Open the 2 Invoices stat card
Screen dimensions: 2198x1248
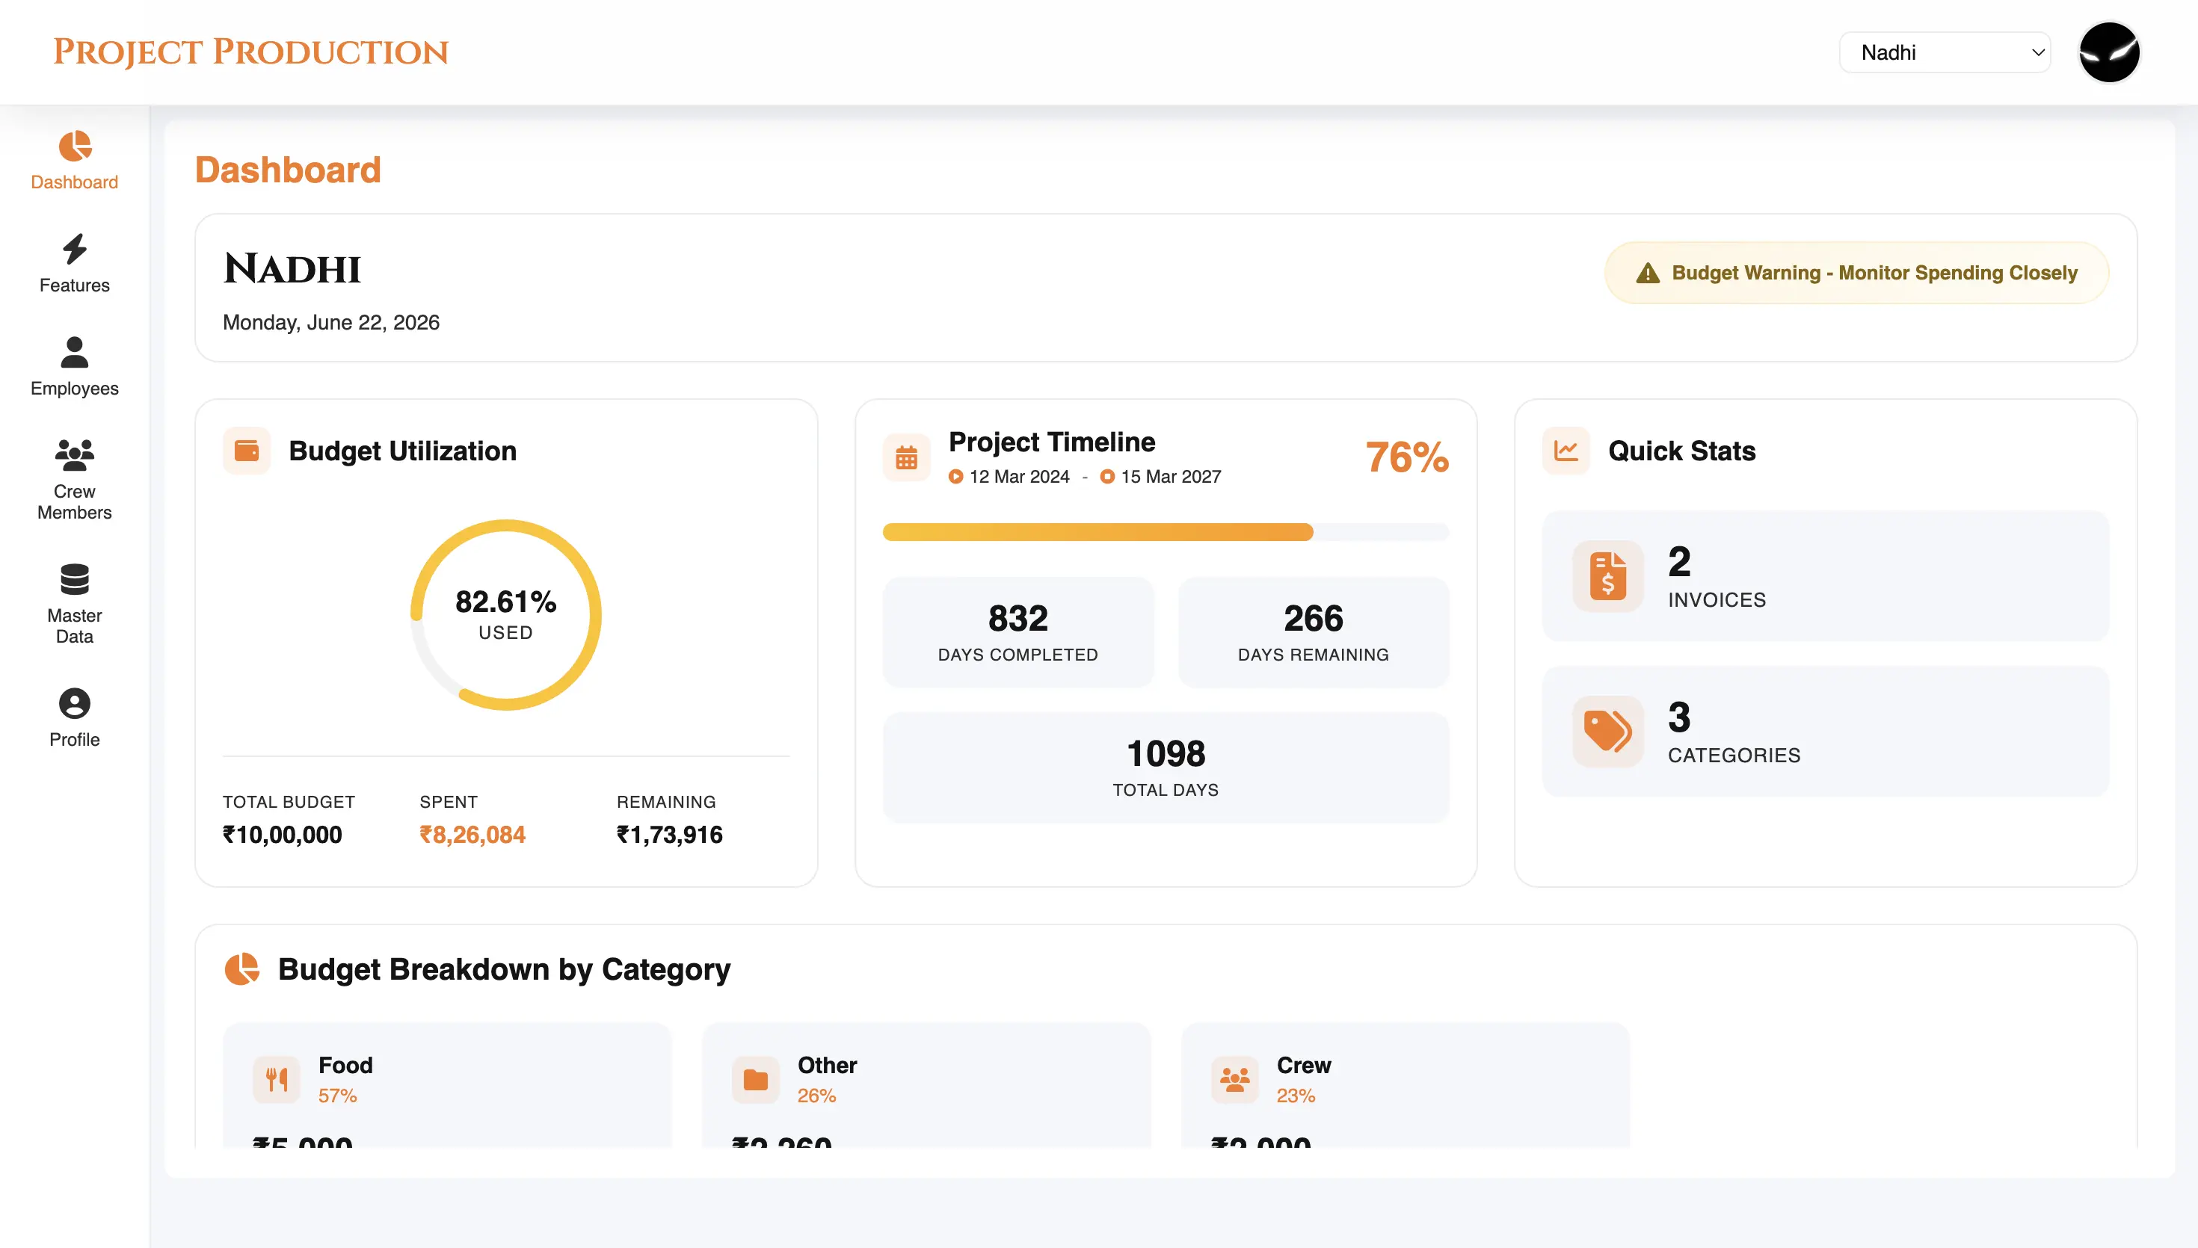coord(1825,576)
